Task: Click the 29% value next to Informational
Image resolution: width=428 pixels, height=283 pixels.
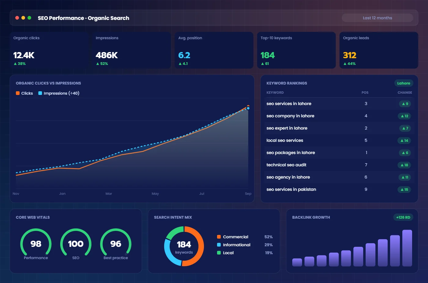Action: point(268,245)
